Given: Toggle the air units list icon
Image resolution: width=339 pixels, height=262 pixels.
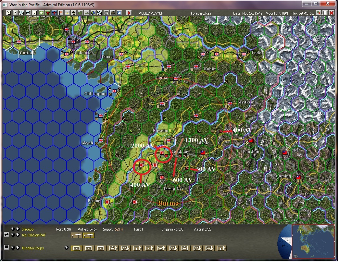Looking at the screenshot, I should pos(6,234).
